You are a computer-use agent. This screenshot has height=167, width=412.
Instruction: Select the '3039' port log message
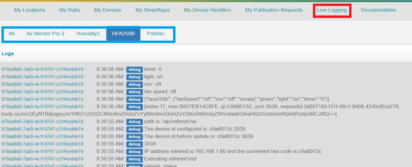[150, 144]
